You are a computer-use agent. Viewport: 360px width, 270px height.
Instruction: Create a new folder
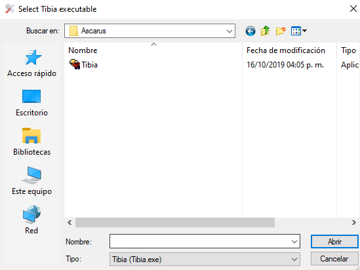(x=281, y=31)
